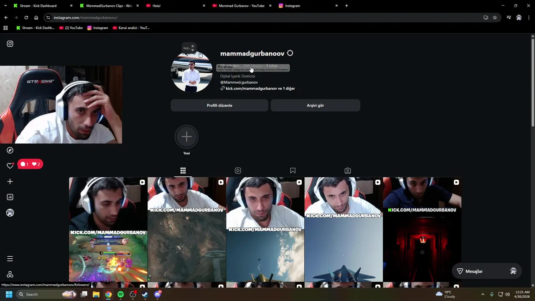Open profile settings gear next to username
The width and height of the screenshot is (535, 301).
click(290, 54)
